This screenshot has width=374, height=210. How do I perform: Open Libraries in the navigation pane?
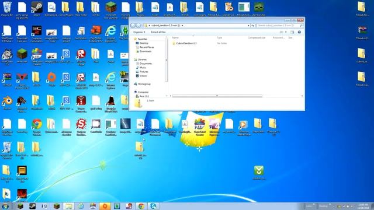click(142, 60)
